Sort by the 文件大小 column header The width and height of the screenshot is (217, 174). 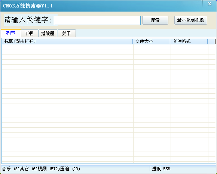coord(152,41)
